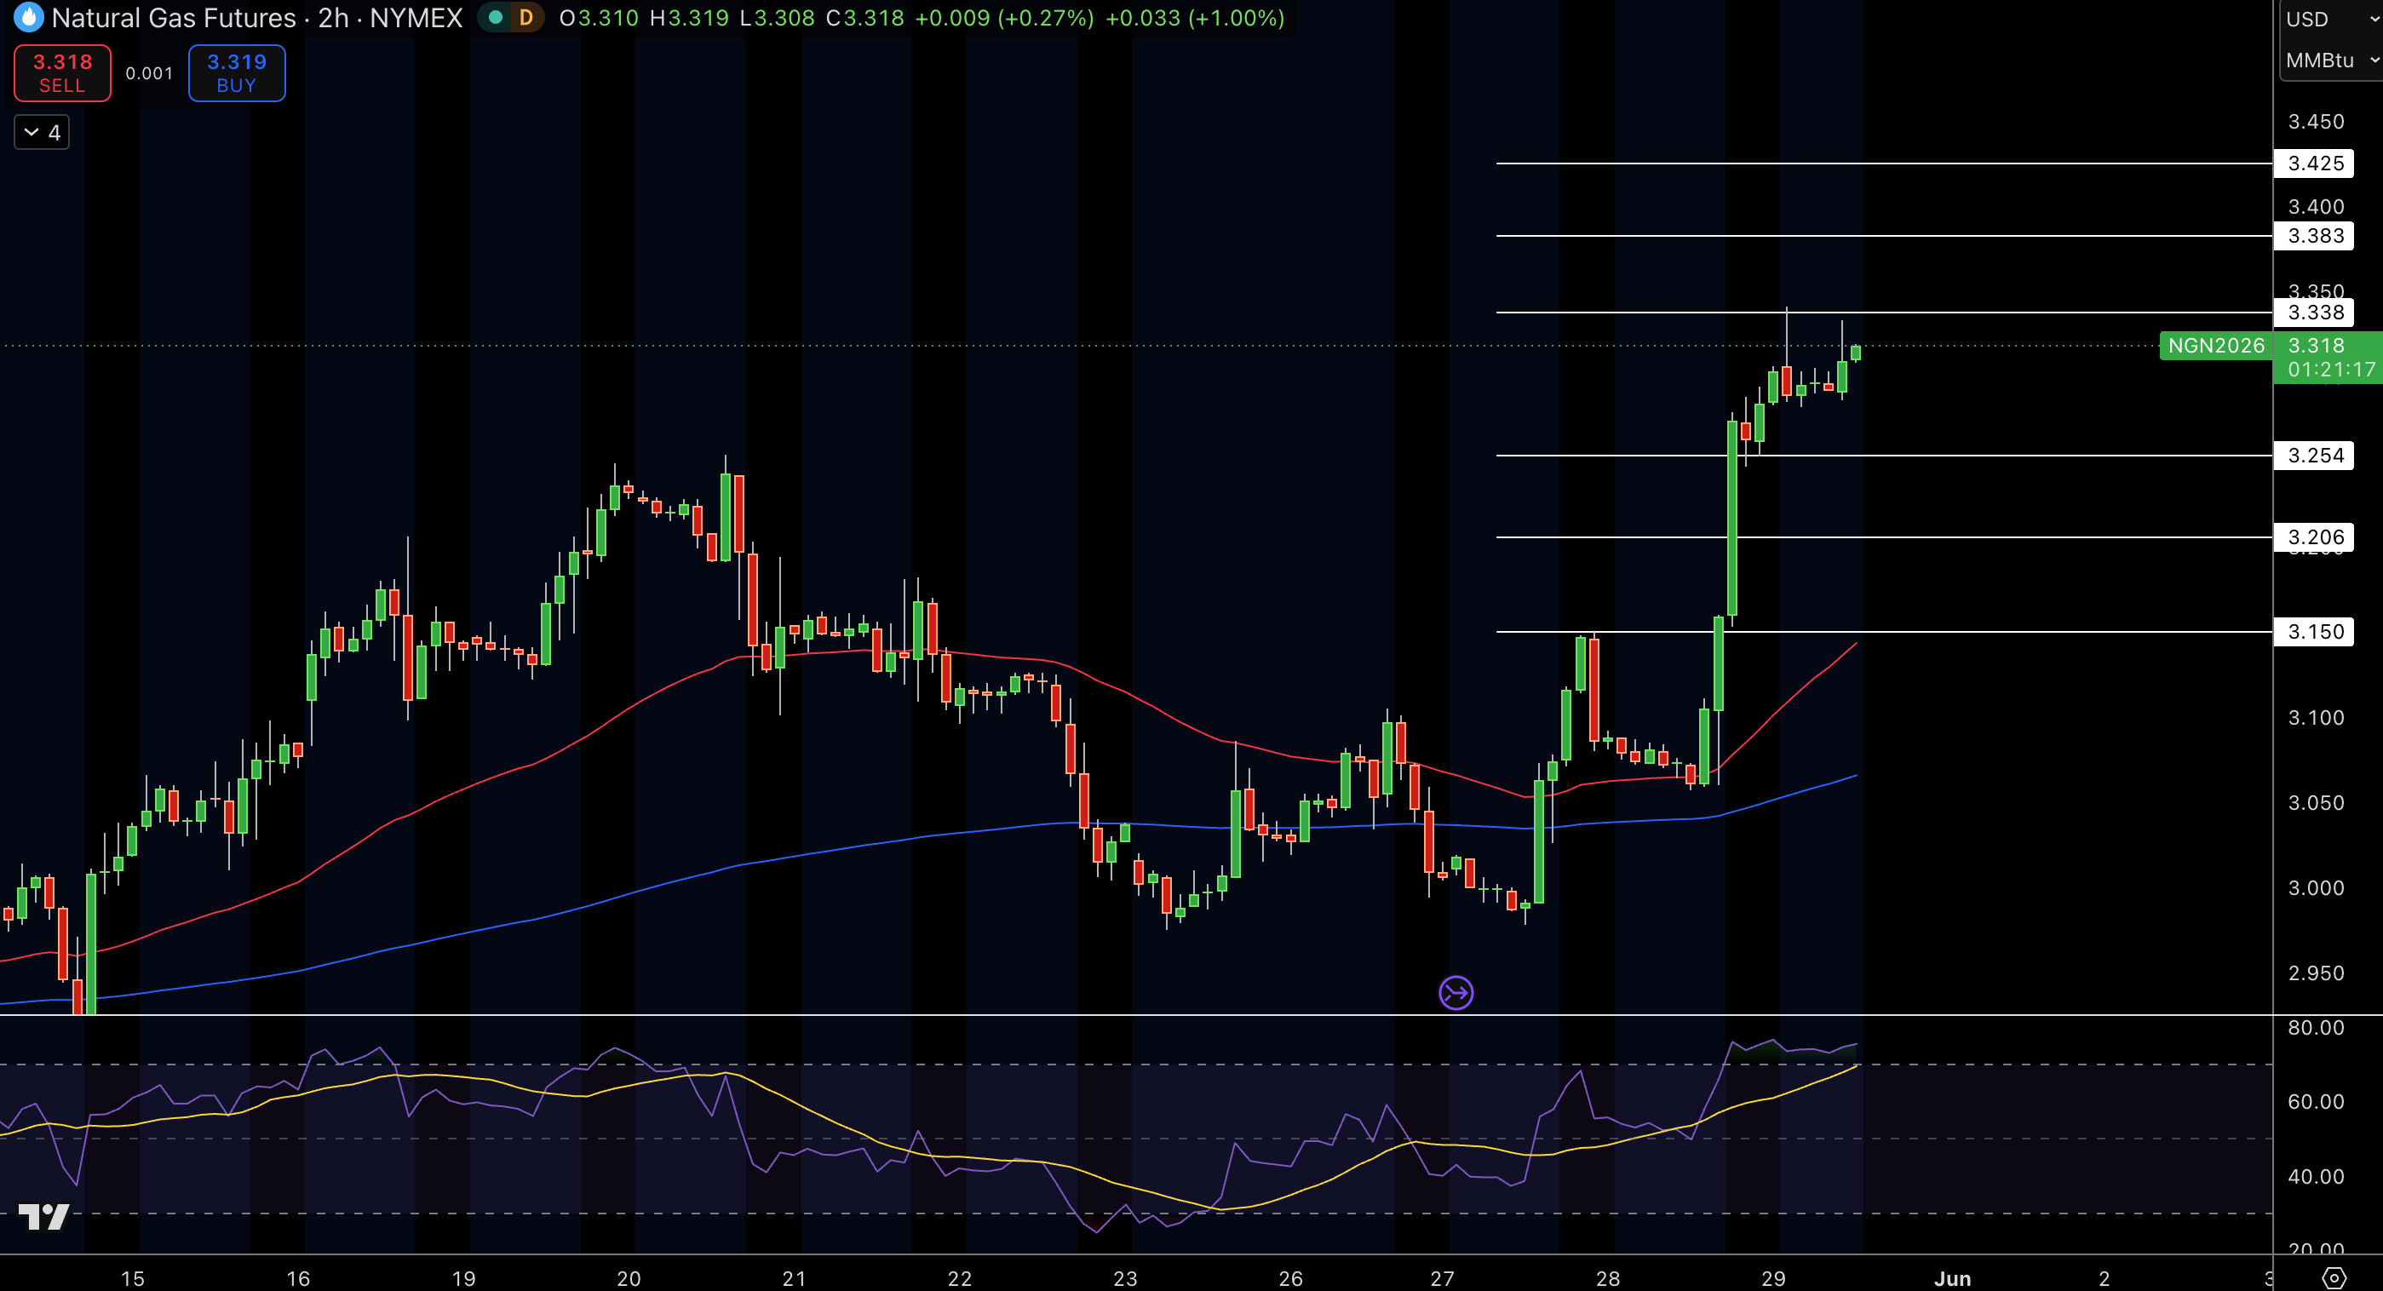Click the 26 date label on time axis

(1290, 1278)
